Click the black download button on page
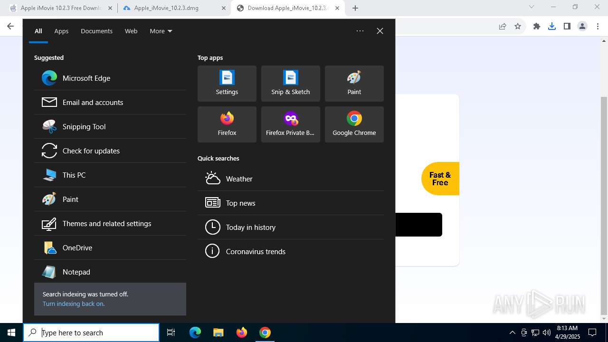Screen dimensions: 608x342 click(418, 225)
